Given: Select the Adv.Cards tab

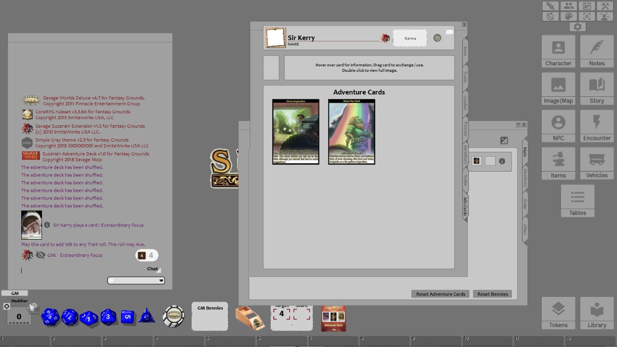Looking at the screenshot, I should click(464, 207).
